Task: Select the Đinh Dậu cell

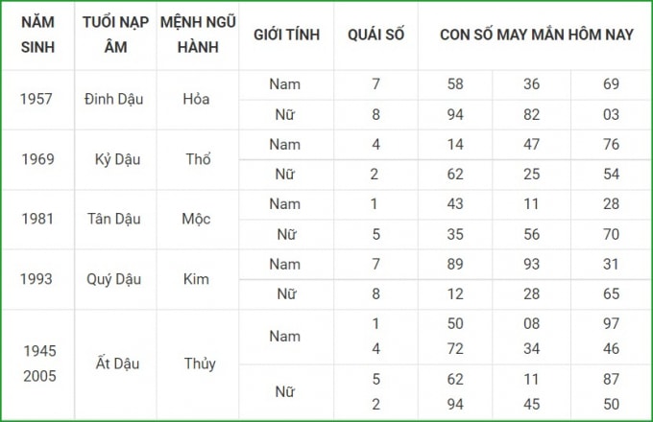Action: point(113,100)
